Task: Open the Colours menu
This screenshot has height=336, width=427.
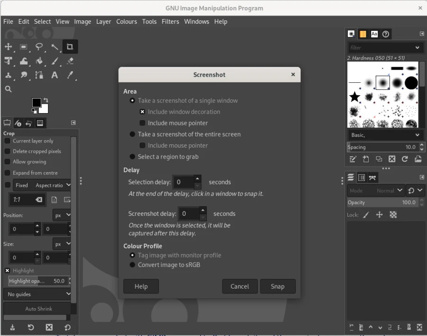Action: pyautogui.click(x=127, y=22)
